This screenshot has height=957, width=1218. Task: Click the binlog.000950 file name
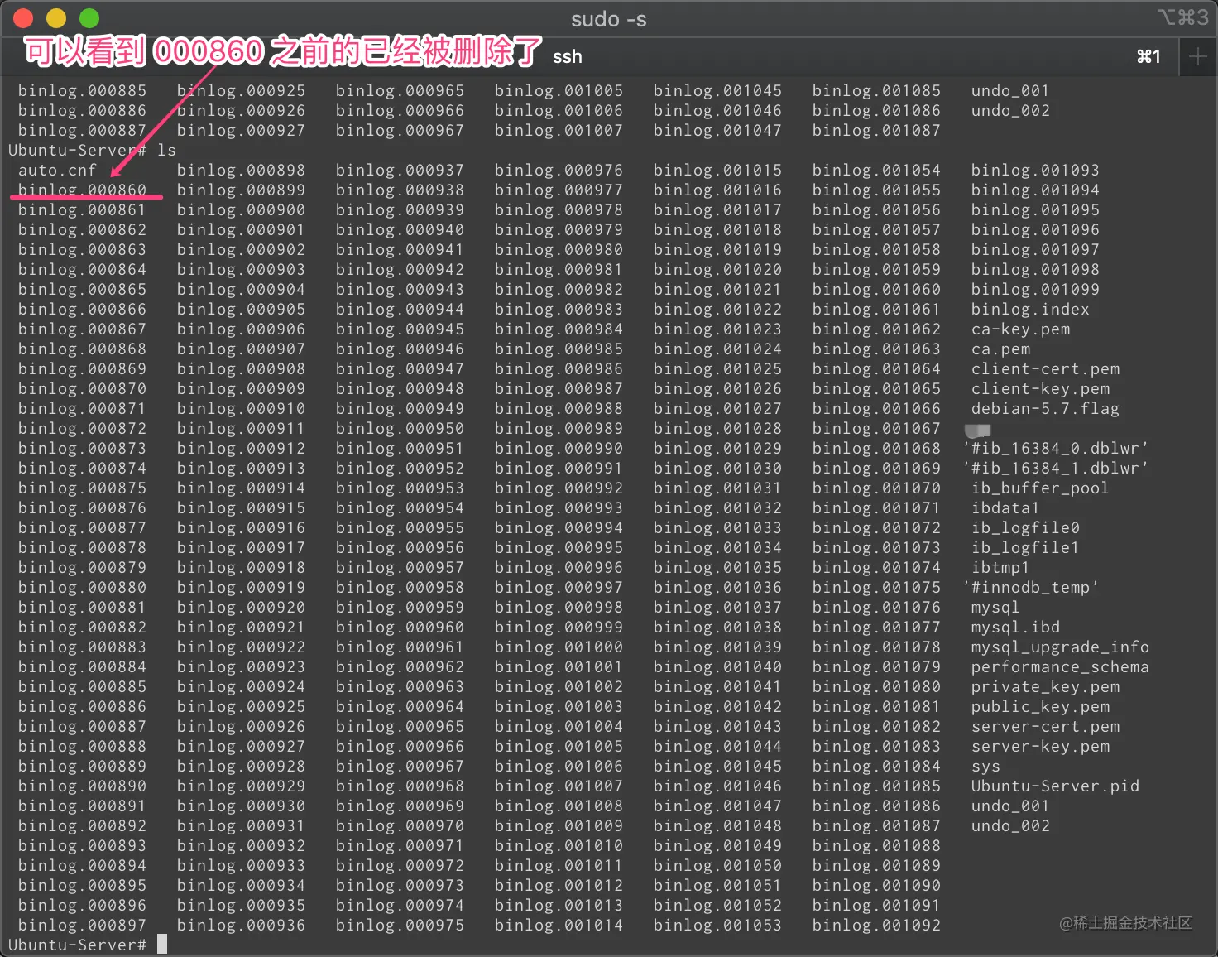[400, 428]
